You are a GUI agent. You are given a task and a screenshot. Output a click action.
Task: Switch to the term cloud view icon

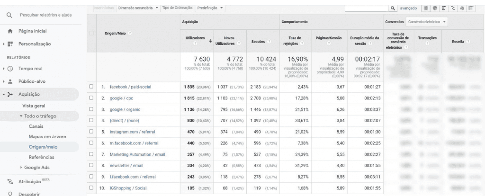pyautogui.click(x=462, y=9)
